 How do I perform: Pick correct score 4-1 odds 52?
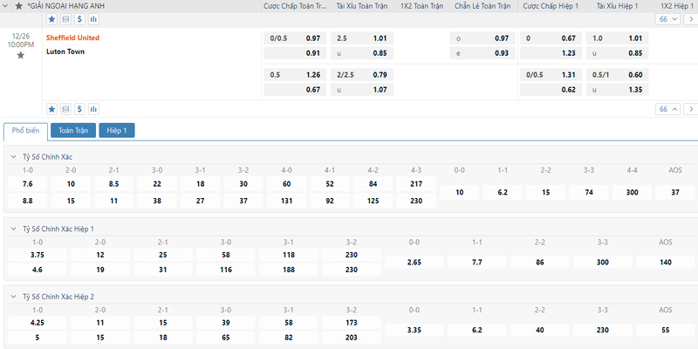click(330, 184)
